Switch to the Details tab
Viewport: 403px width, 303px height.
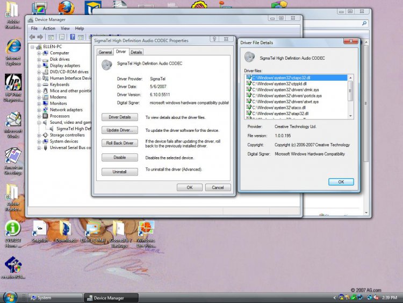click(x=136, y=52)
